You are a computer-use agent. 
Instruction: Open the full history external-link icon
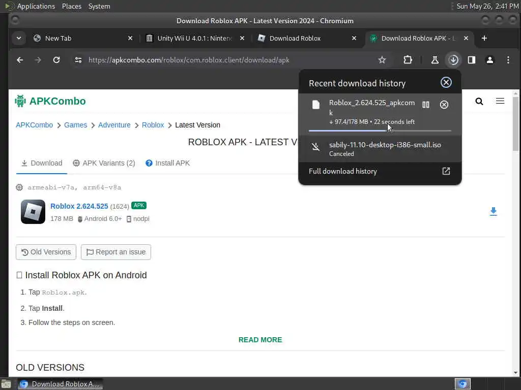click(x=446, y=171)
